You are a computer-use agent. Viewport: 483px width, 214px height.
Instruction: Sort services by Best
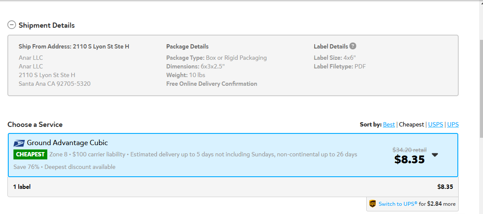point(389,124)
